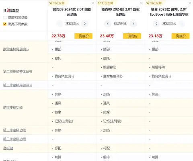Click 移动对比 label under 锐界
The width and height of the screenshot is (193, 161).
(169, 24)
